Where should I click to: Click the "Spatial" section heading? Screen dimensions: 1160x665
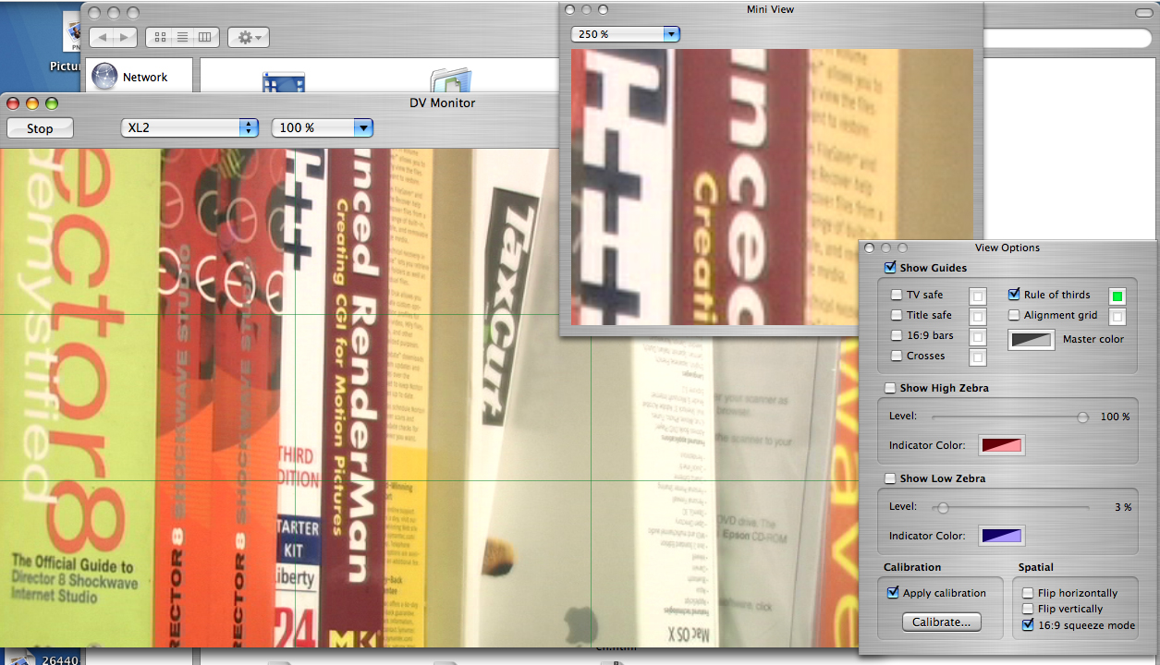pyautogui.click(x=1036, y=567)
